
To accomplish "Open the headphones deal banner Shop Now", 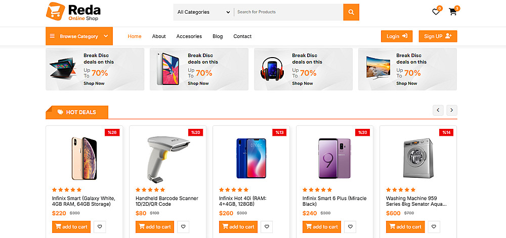I will (303, 83).
